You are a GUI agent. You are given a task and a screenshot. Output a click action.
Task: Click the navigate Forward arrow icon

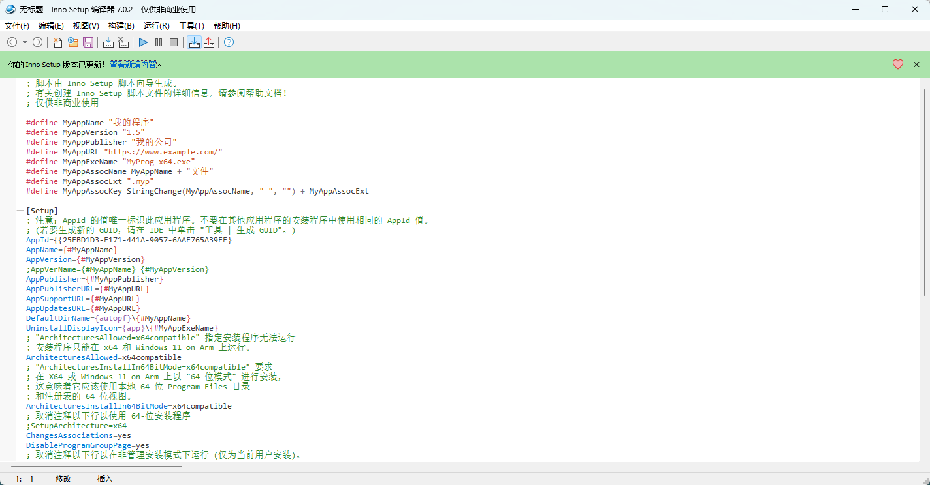[38, 42]
